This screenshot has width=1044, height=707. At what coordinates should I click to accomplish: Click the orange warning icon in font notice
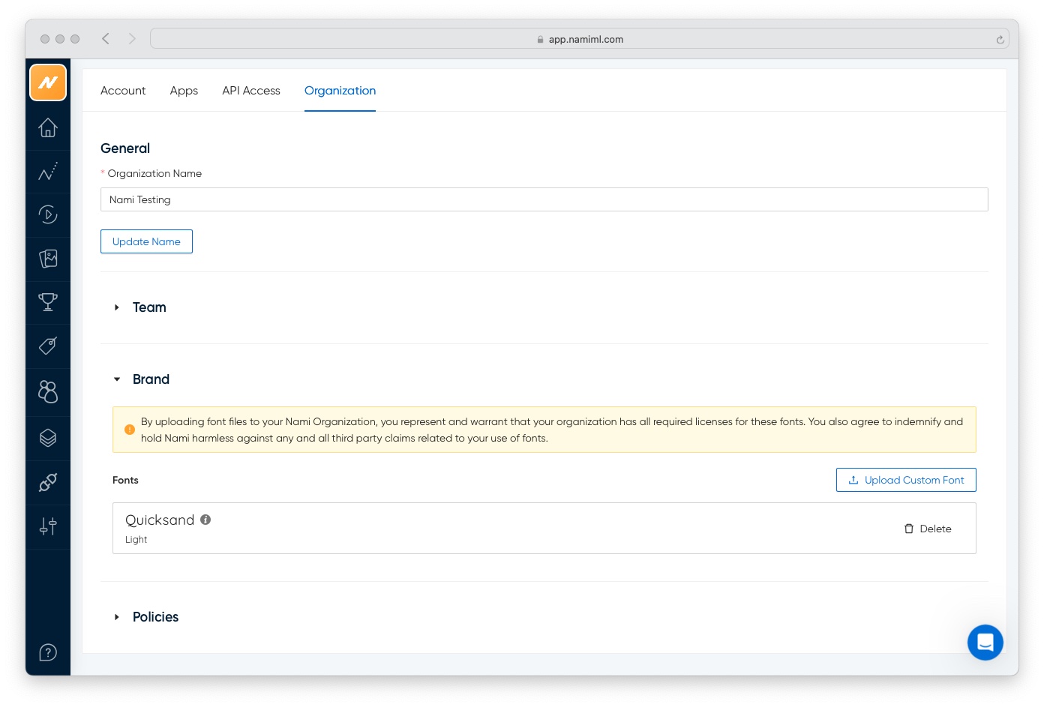pyautogui.click(x=130, y=430)
